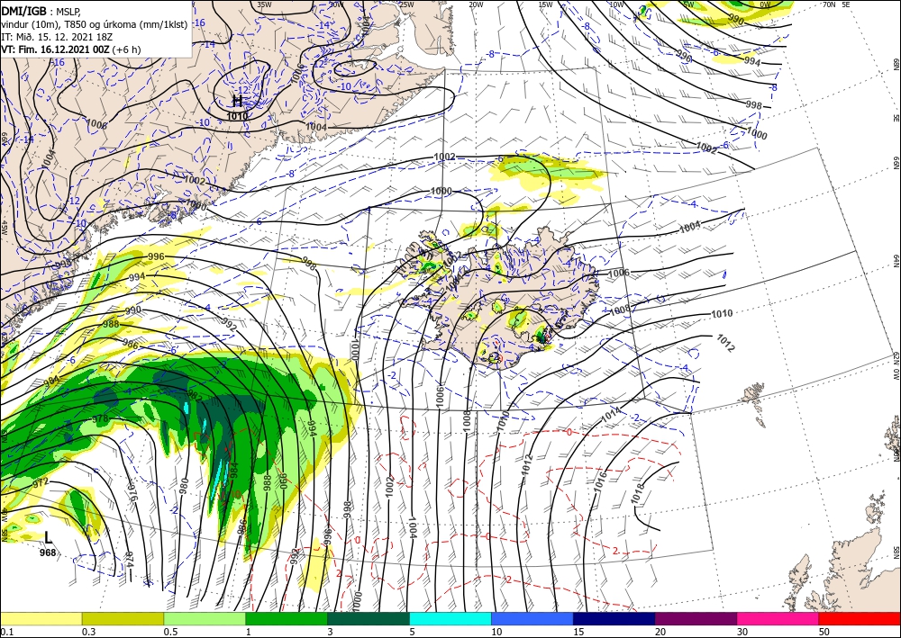Select the purple 20–30 mm legend swatch
The width and height of the screenshot is (901, 638).
point(696,618)
